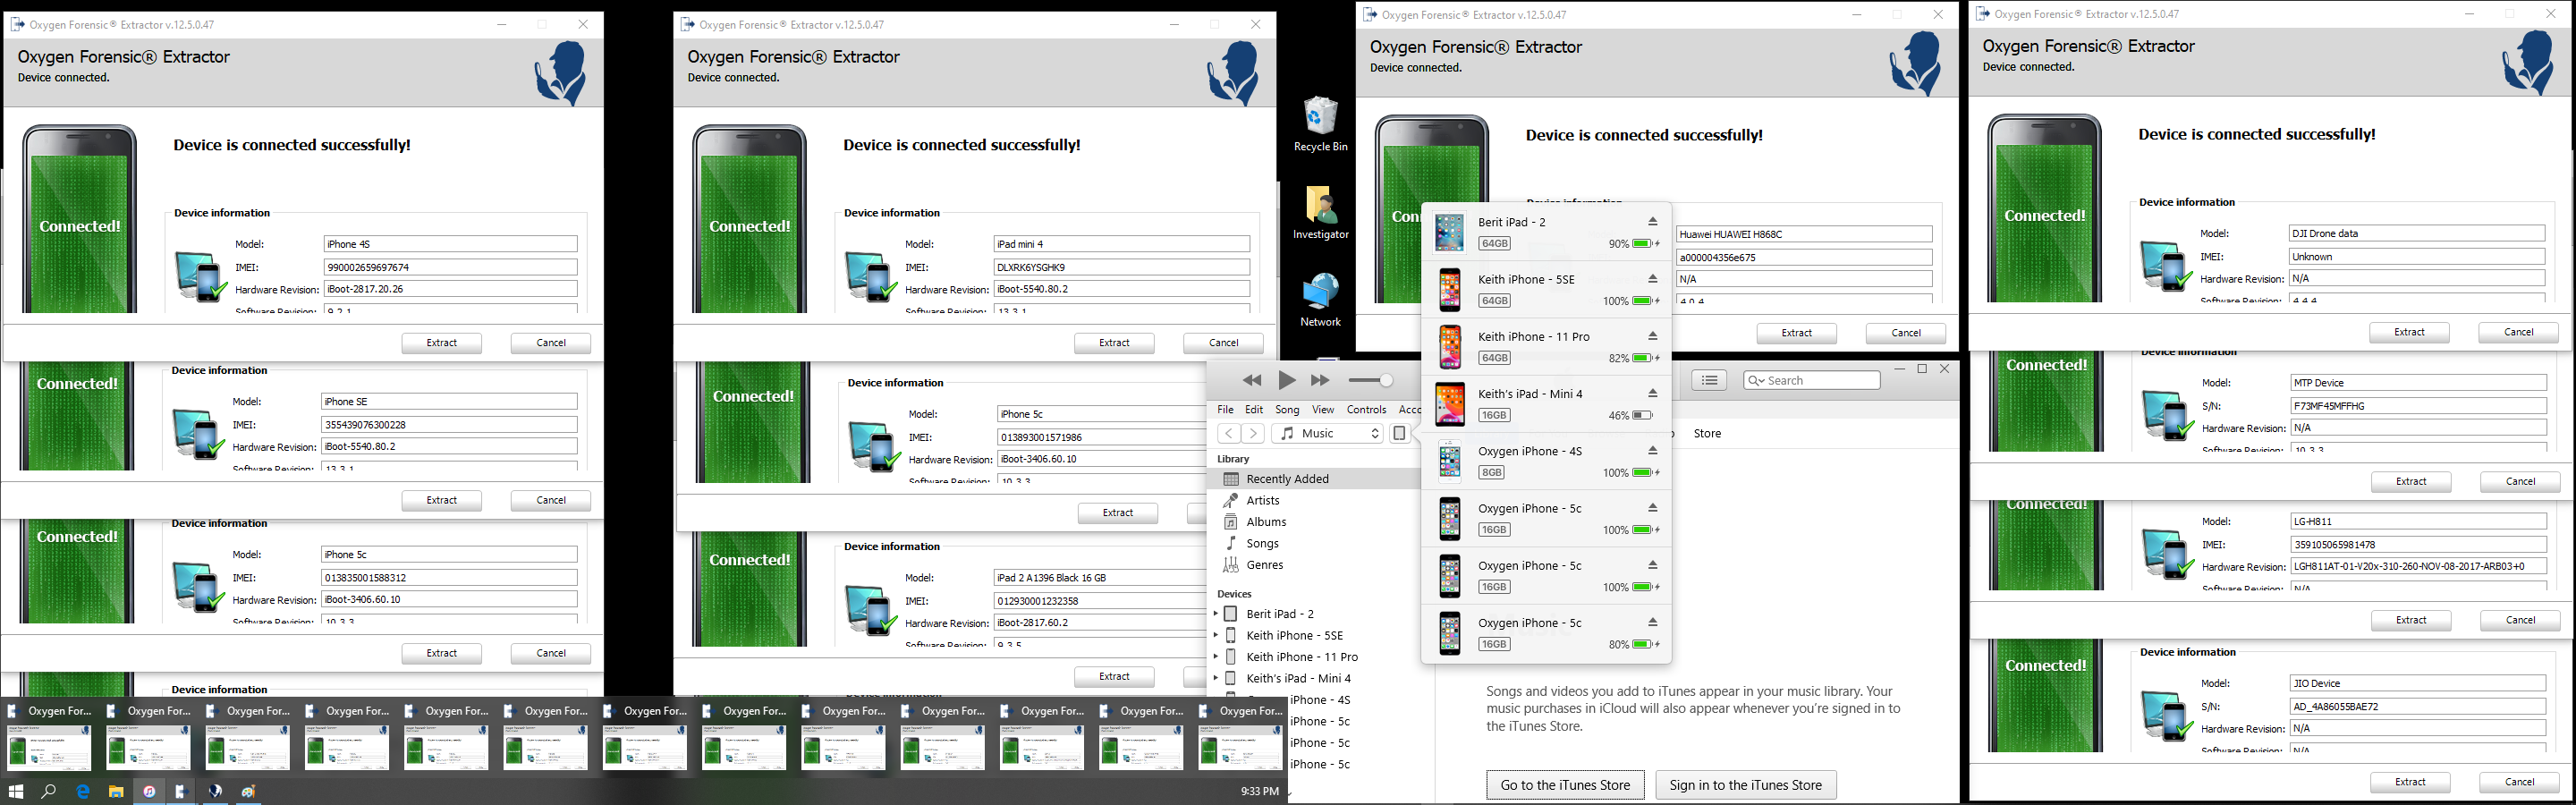The height and width of the screenshot is (805, 2576).
Task: Click iTunes previous track button
Action: point(1252,380)
